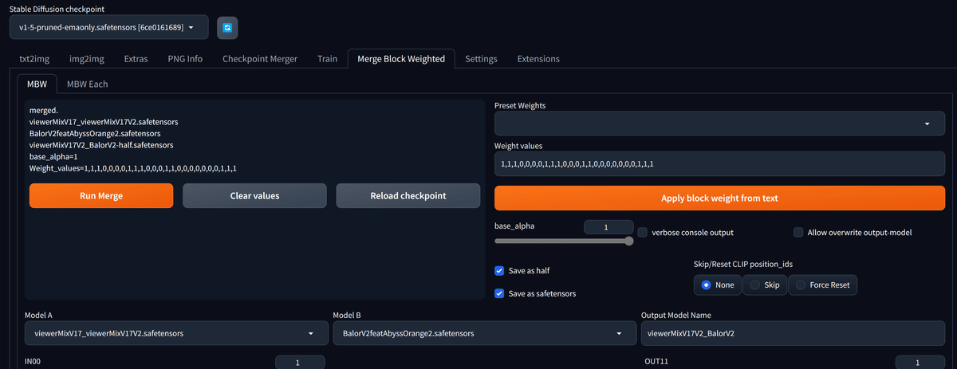Viewport: 957px width, 369px height.
Task: Click the Output Model Name field
Action: click(793, 333)
